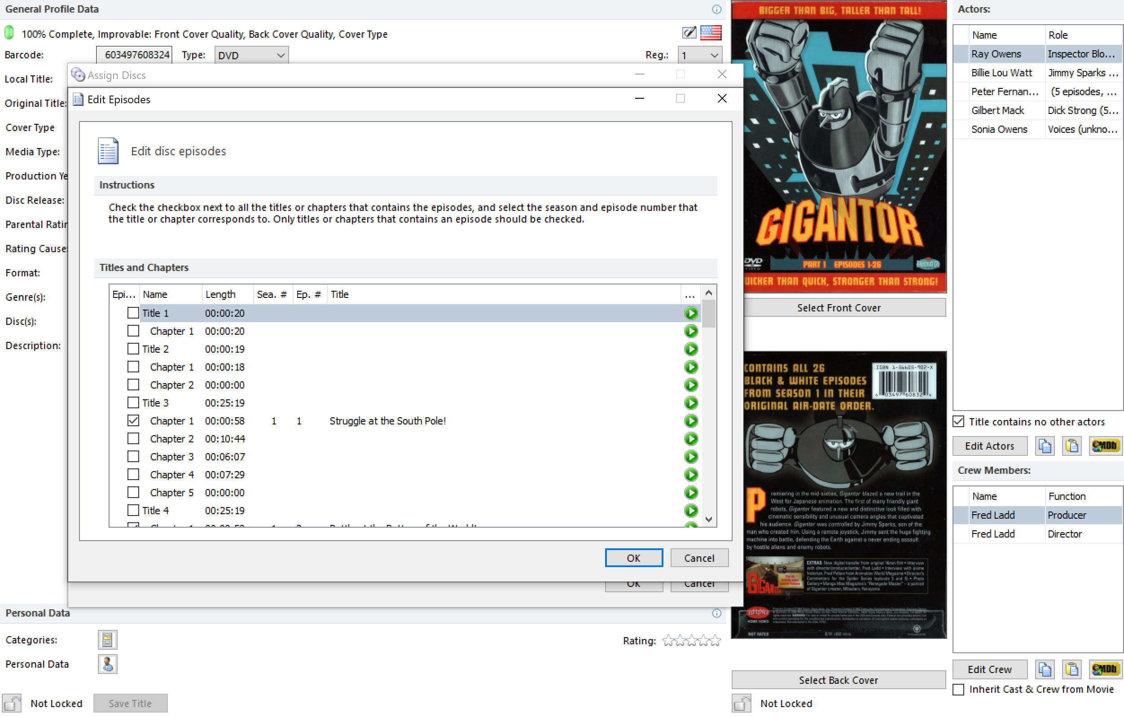This screenshot has height=717, width=1124.
Task: Click the Title column header in chapters list
Action: [x=504, y=294]
